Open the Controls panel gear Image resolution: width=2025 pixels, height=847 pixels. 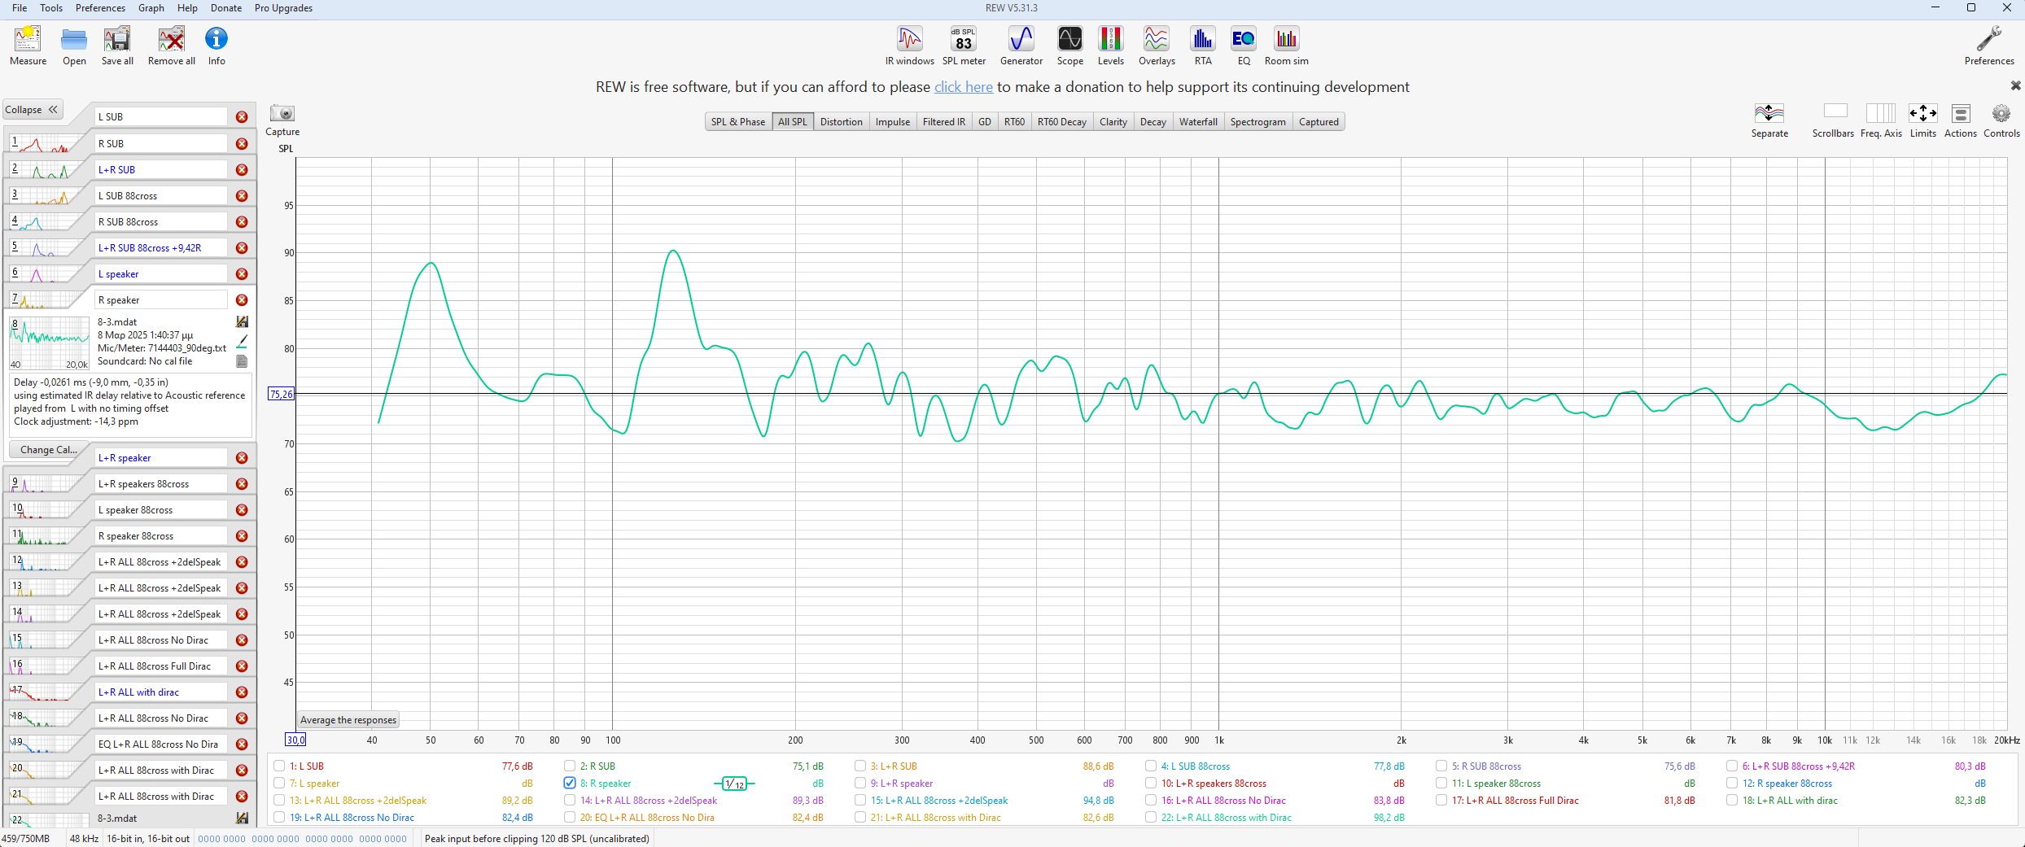(x=2001, y=114)
